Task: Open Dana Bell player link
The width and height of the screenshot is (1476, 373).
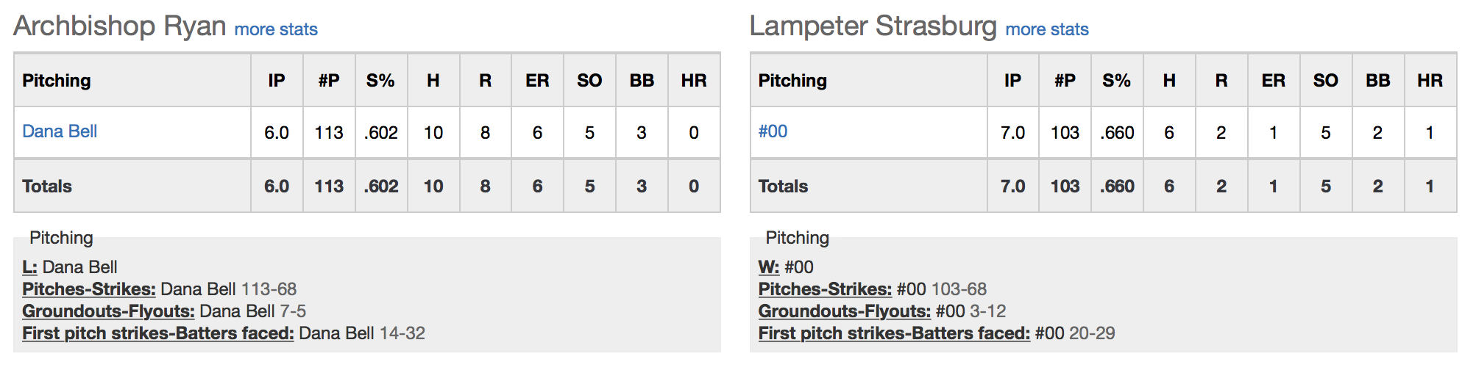Action: [60, 131]
